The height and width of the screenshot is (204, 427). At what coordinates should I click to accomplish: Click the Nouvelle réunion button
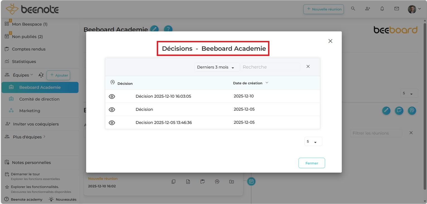(324, 9)
